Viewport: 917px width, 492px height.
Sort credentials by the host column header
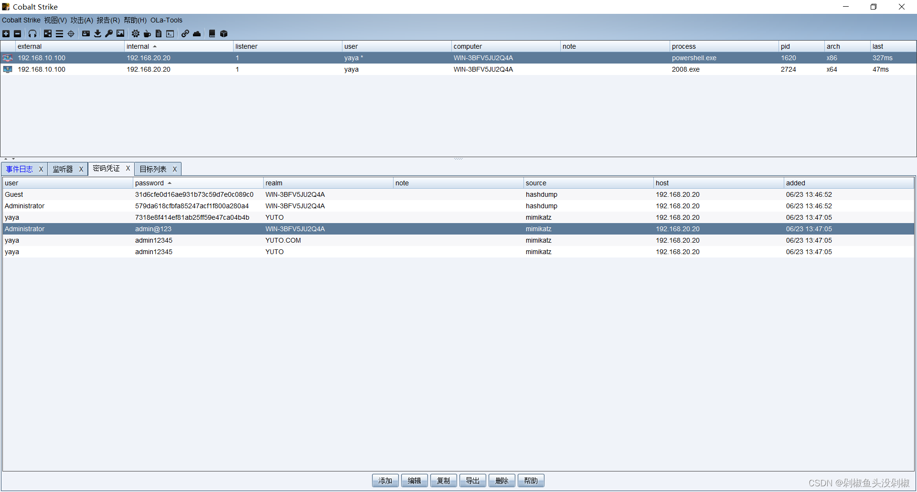click(718, 183)
